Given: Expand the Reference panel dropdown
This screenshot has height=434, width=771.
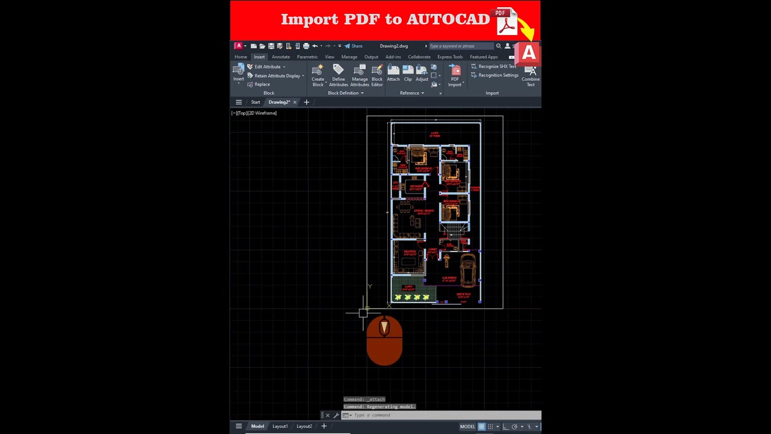Looking at the screenshot, I should 412,93.
